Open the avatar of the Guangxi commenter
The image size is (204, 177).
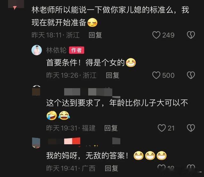click(36, 143)
